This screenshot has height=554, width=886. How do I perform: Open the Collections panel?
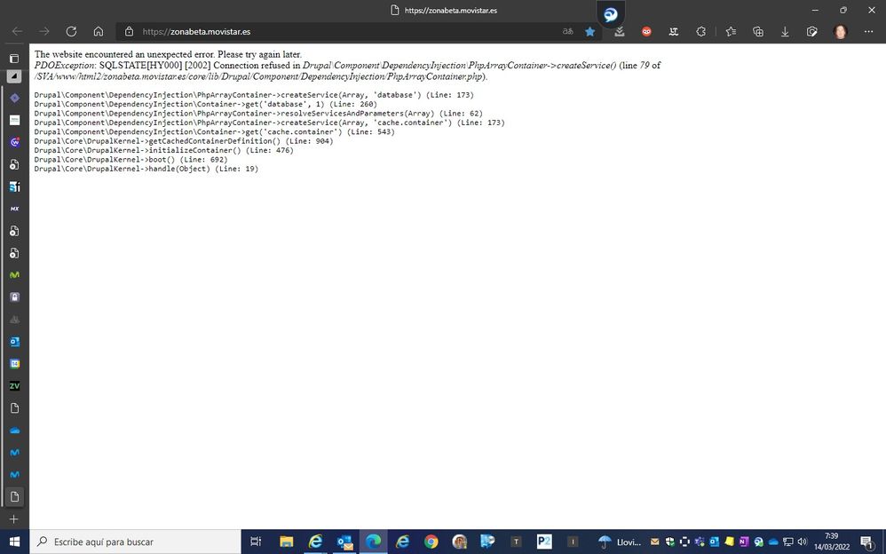pos(758,31)
